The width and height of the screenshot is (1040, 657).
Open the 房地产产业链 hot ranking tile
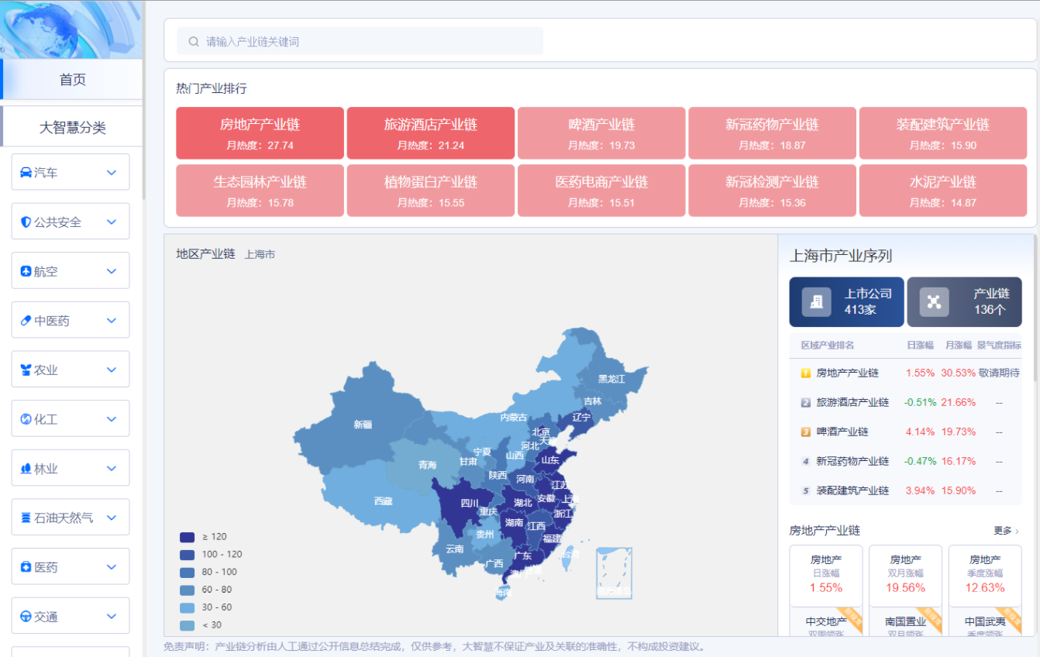point(260,133)
